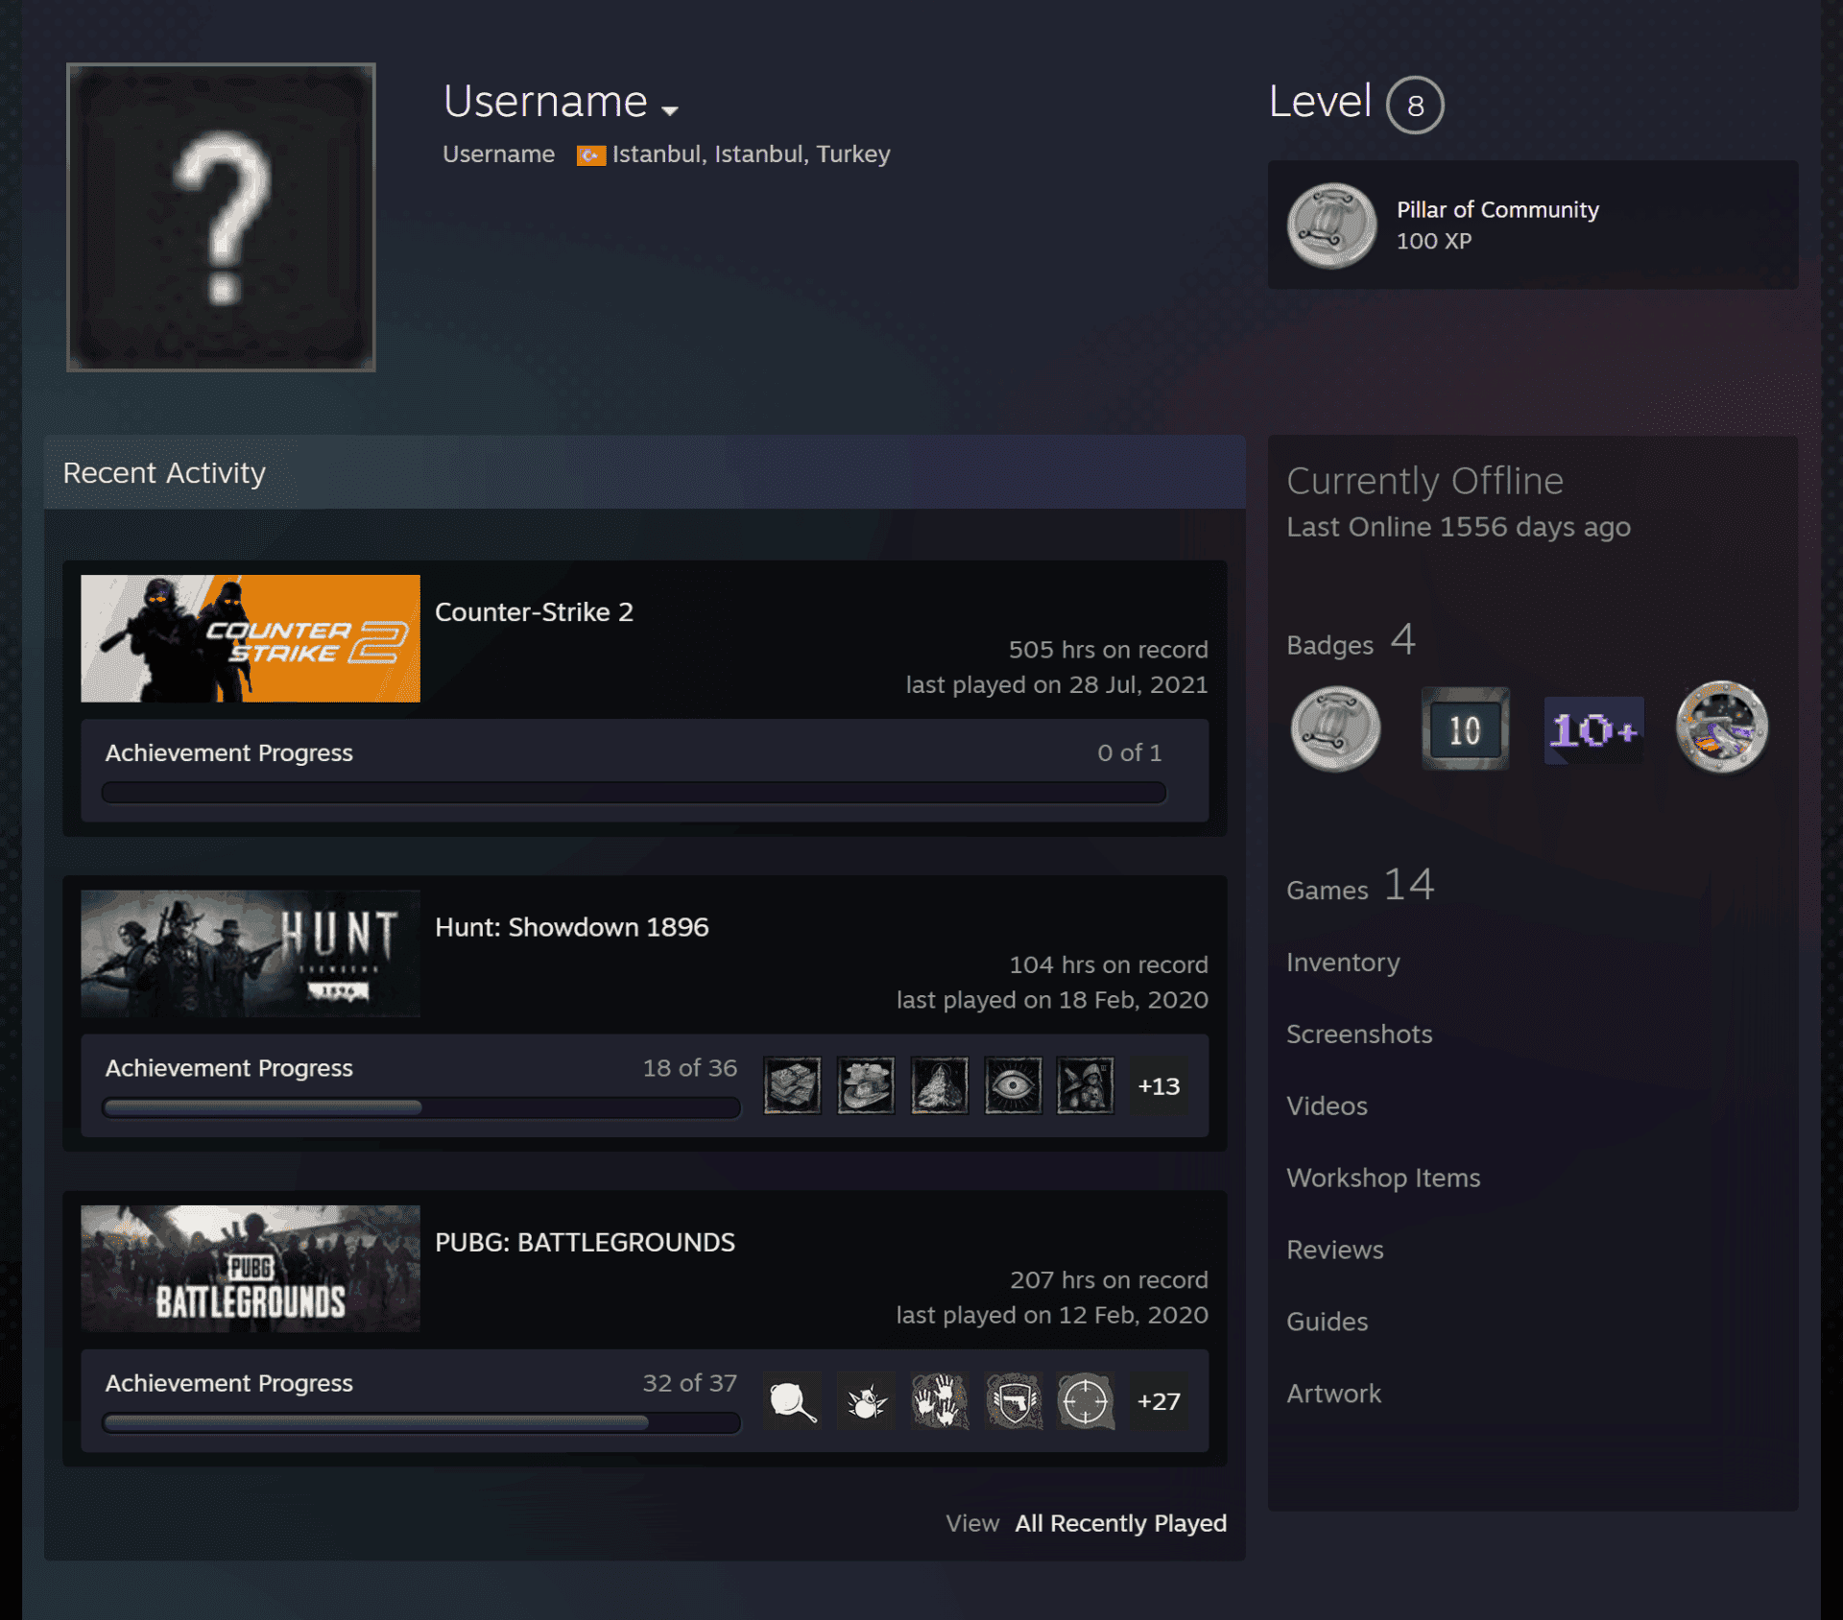
Task: Click Hunt eye achievement icon
Action: click(1013, 1085)
